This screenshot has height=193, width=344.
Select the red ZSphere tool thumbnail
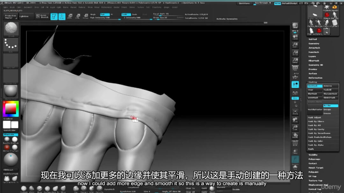[x=327, y=15]
